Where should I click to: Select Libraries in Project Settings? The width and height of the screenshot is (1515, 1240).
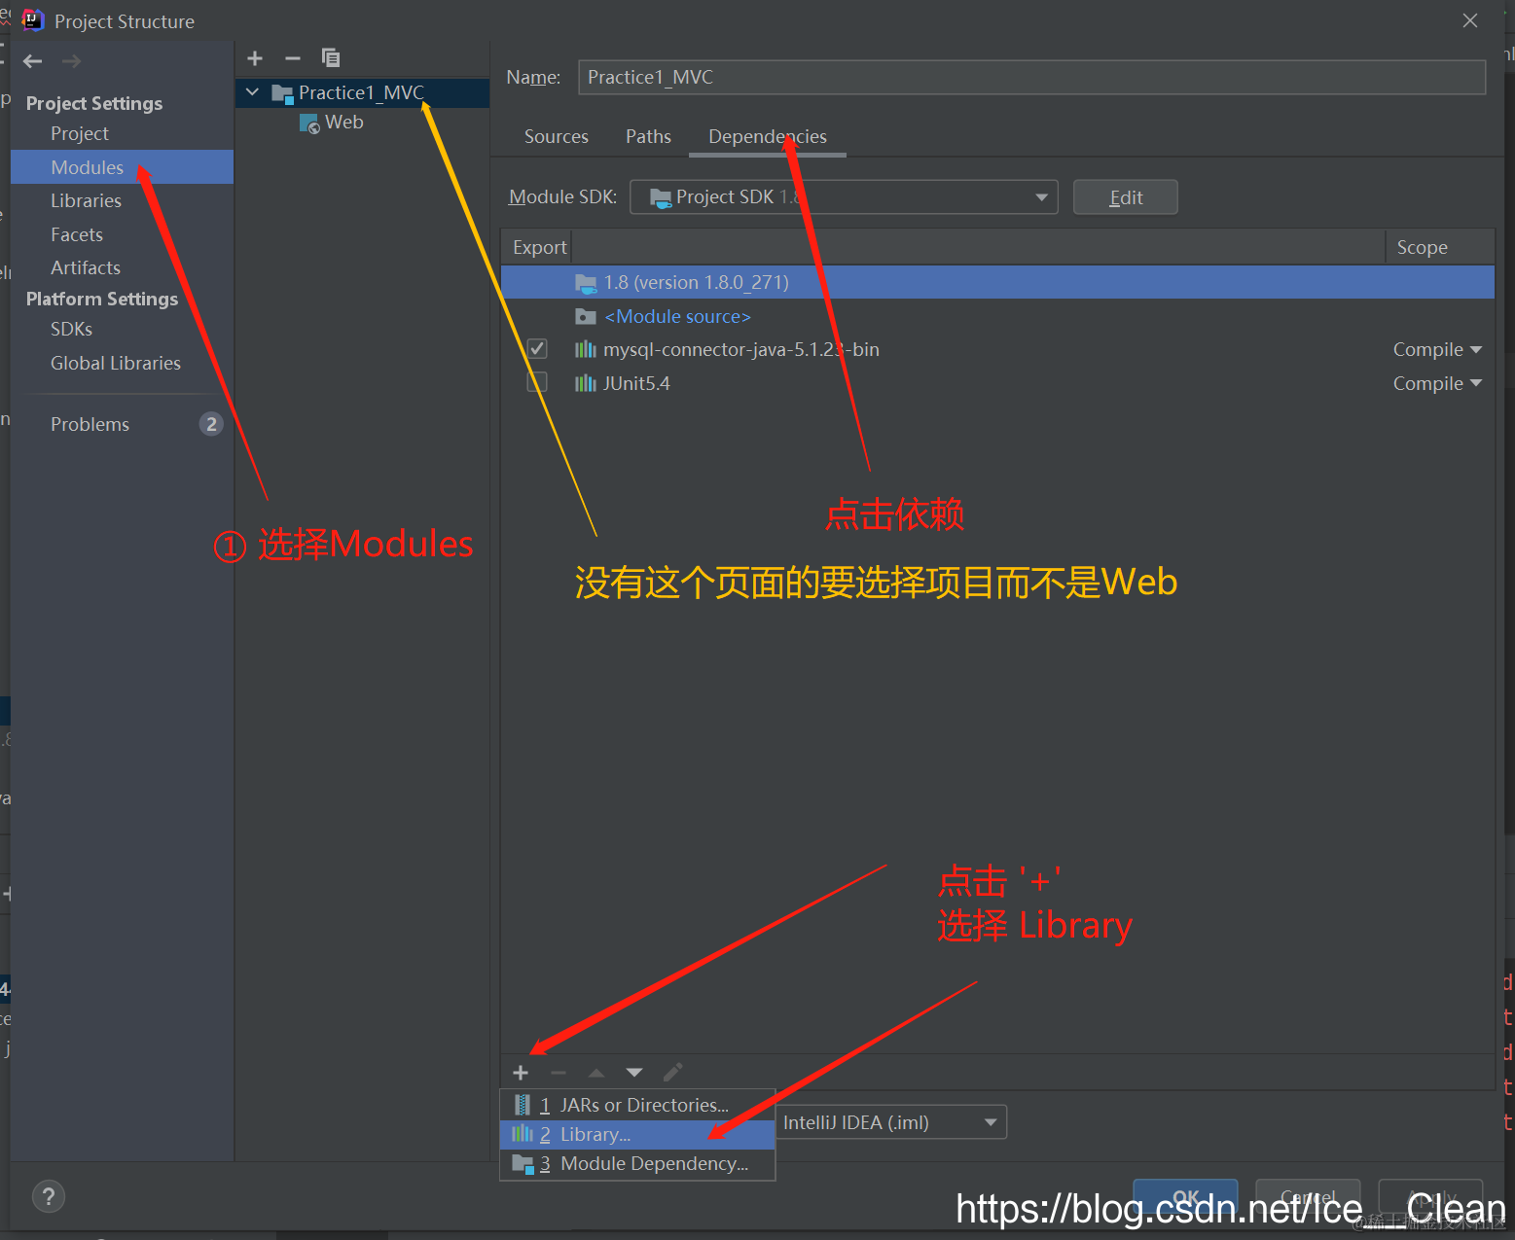click(x=122, y=200)
